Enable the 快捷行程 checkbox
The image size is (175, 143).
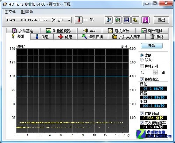point(142,66)
